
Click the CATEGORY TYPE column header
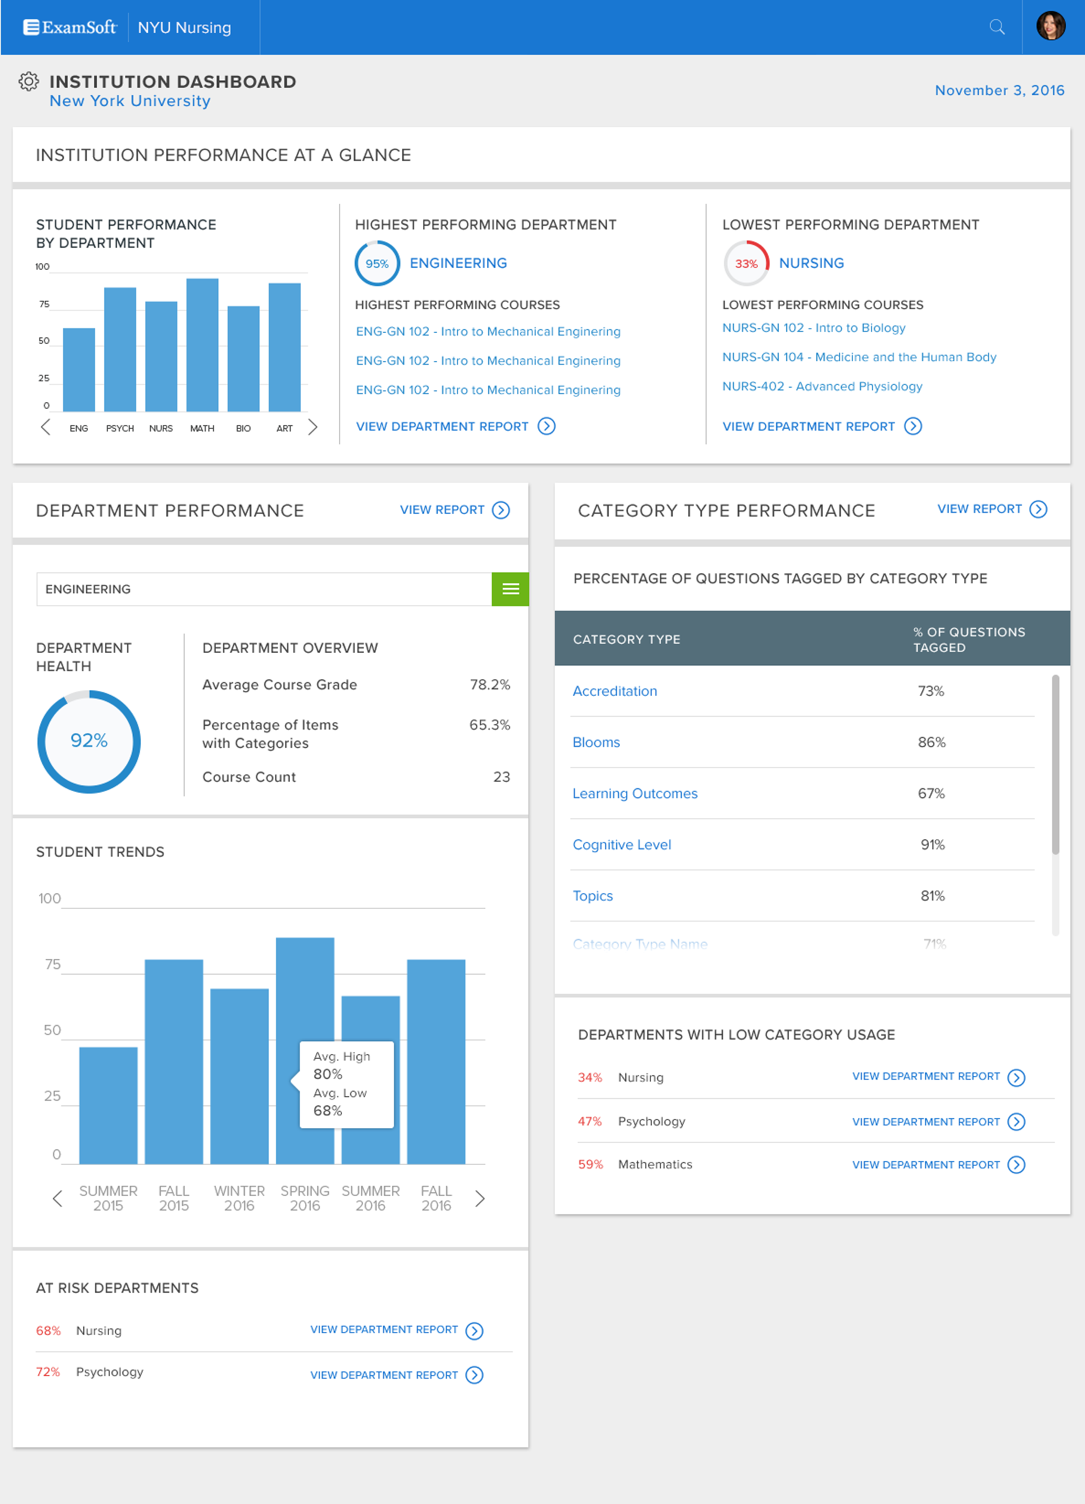[x=627, y=639]
